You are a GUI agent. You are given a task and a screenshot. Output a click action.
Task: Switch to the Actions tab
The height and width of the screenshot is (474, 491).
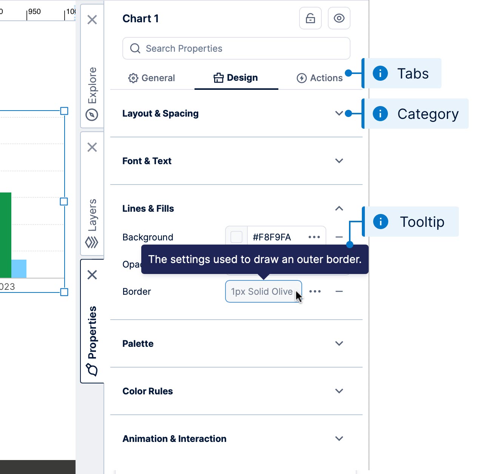(x=320, y=78)
